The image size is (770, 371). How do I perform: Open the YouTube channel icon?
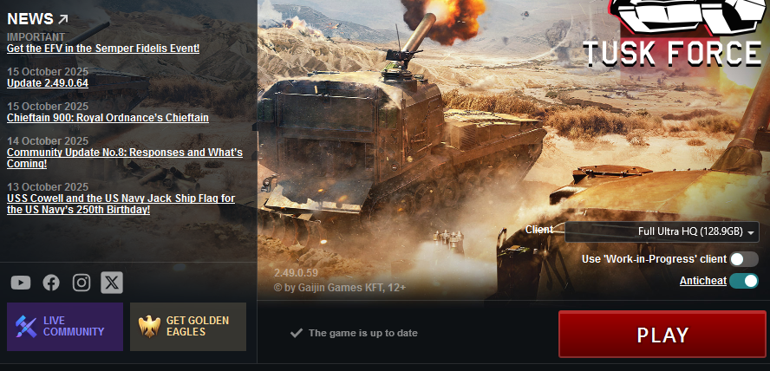21,283
